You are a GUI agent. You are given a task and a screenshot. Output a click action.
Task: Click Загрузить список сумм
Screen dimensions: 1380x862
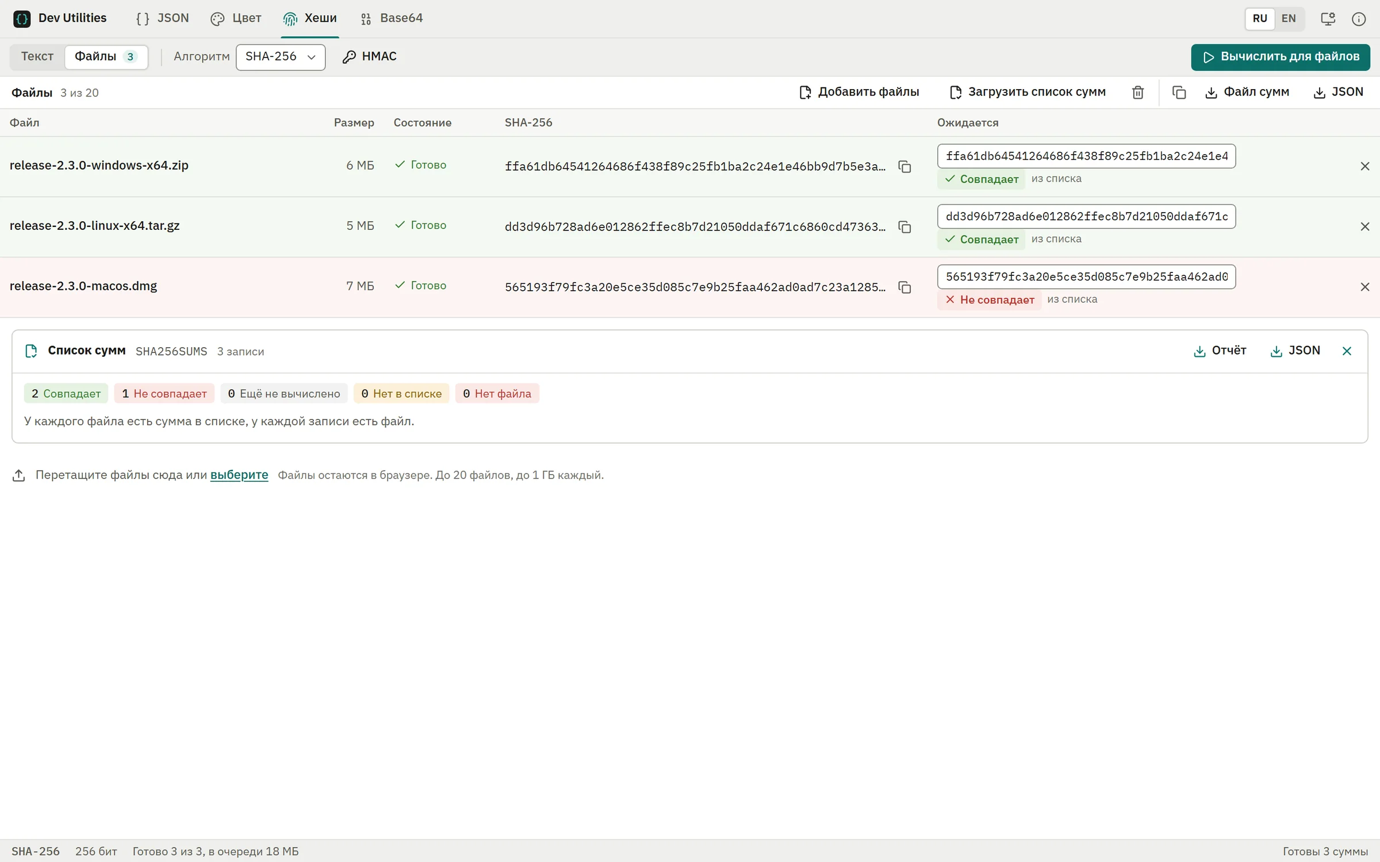click(x=1028, y=92)
